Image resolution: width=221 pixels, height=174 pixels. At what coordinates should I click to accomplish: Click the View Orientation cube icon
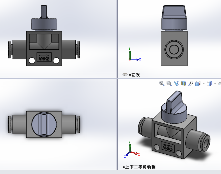(198, 83)
